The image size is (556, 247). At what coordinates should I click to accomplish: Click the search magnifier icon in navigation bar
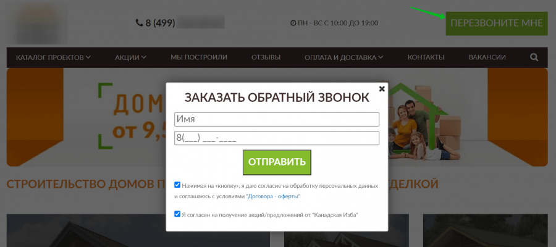[x=534, y=57]
